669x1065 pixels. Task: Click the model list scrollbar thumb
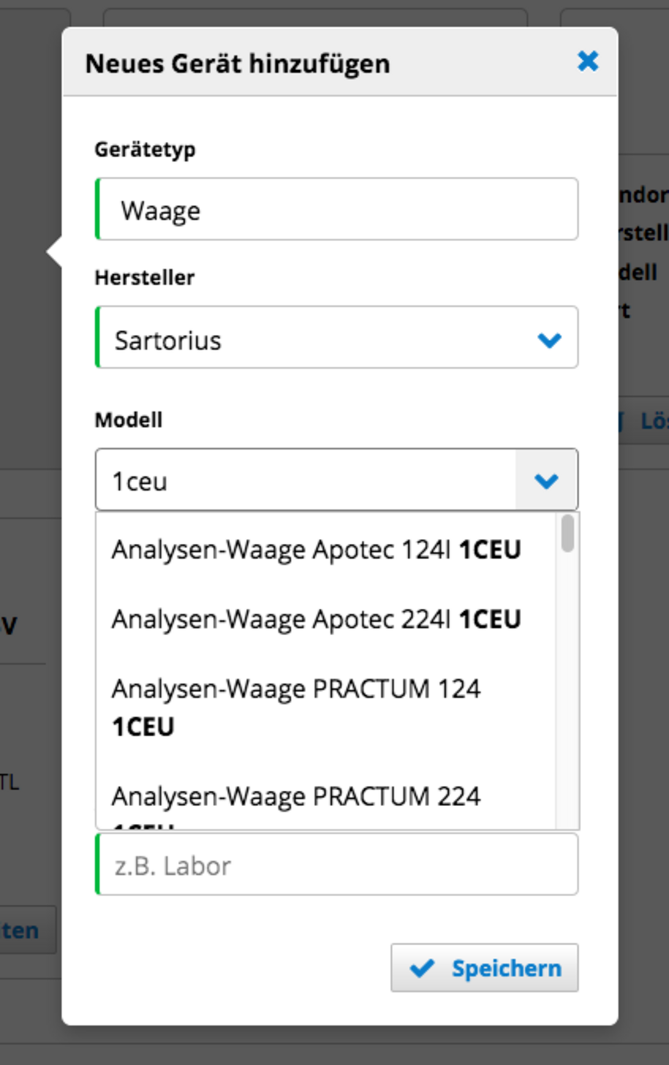pos(568,533)
